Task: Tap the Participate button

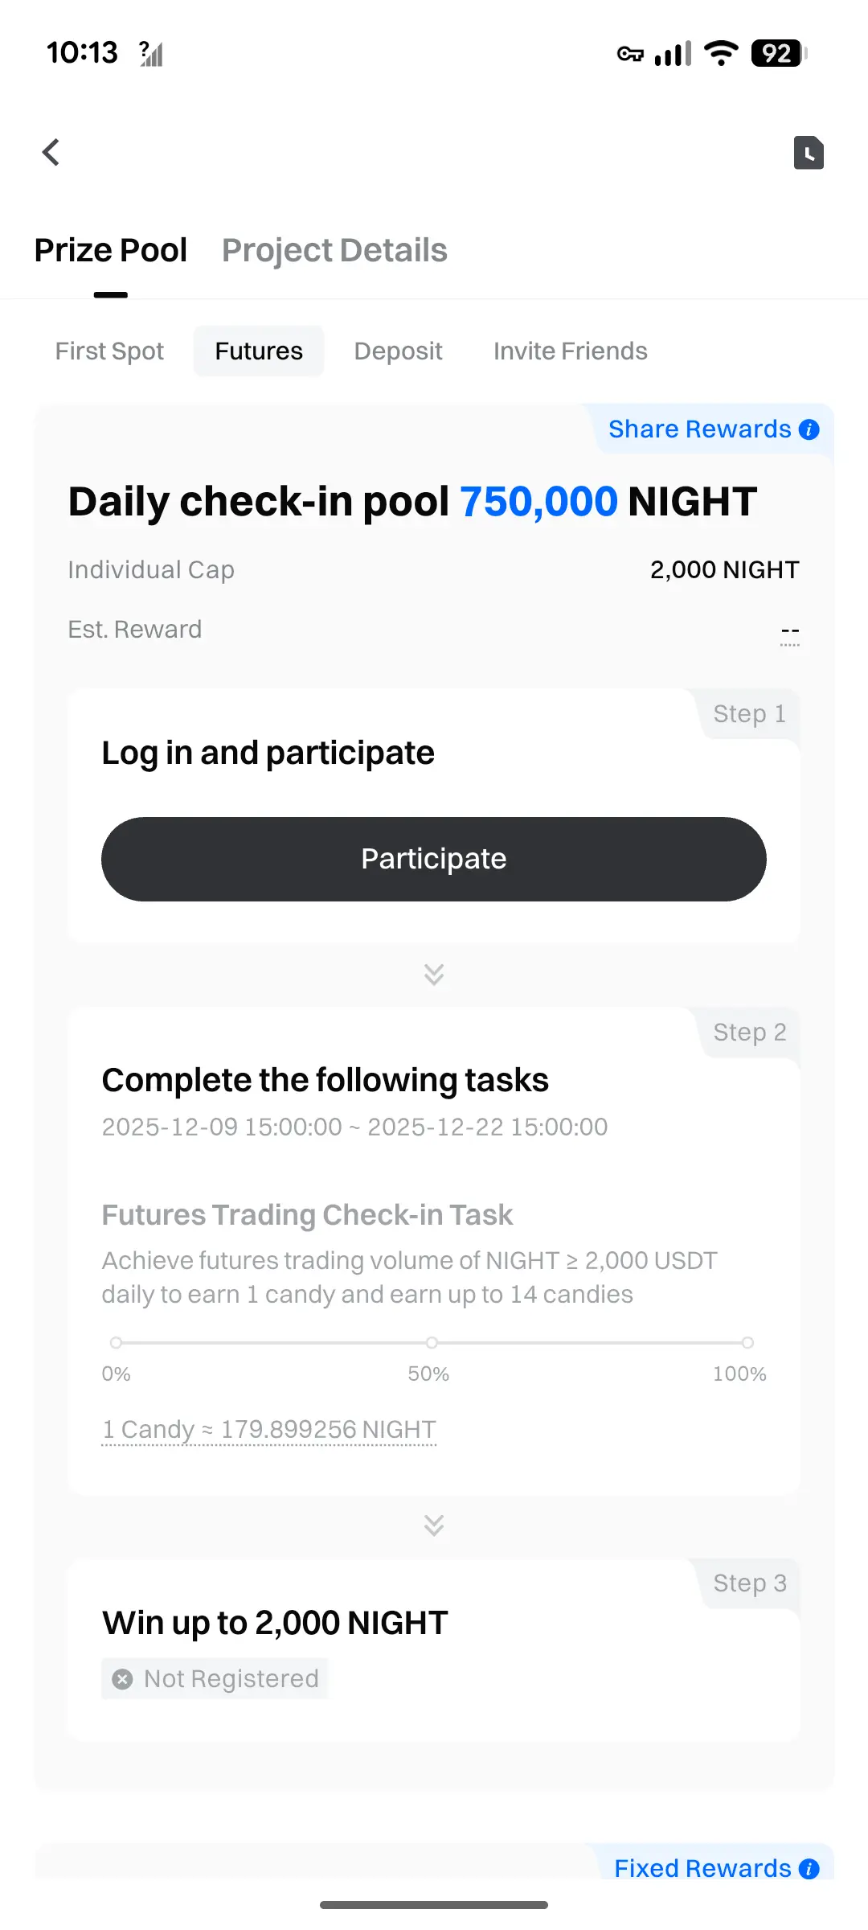Action: pos(434,859)
